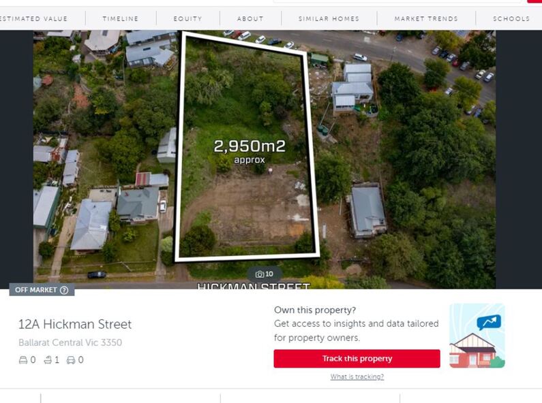This screenshot has height=403, width=542.
Task: View the Market Trends tab
Action: point(426,18)
